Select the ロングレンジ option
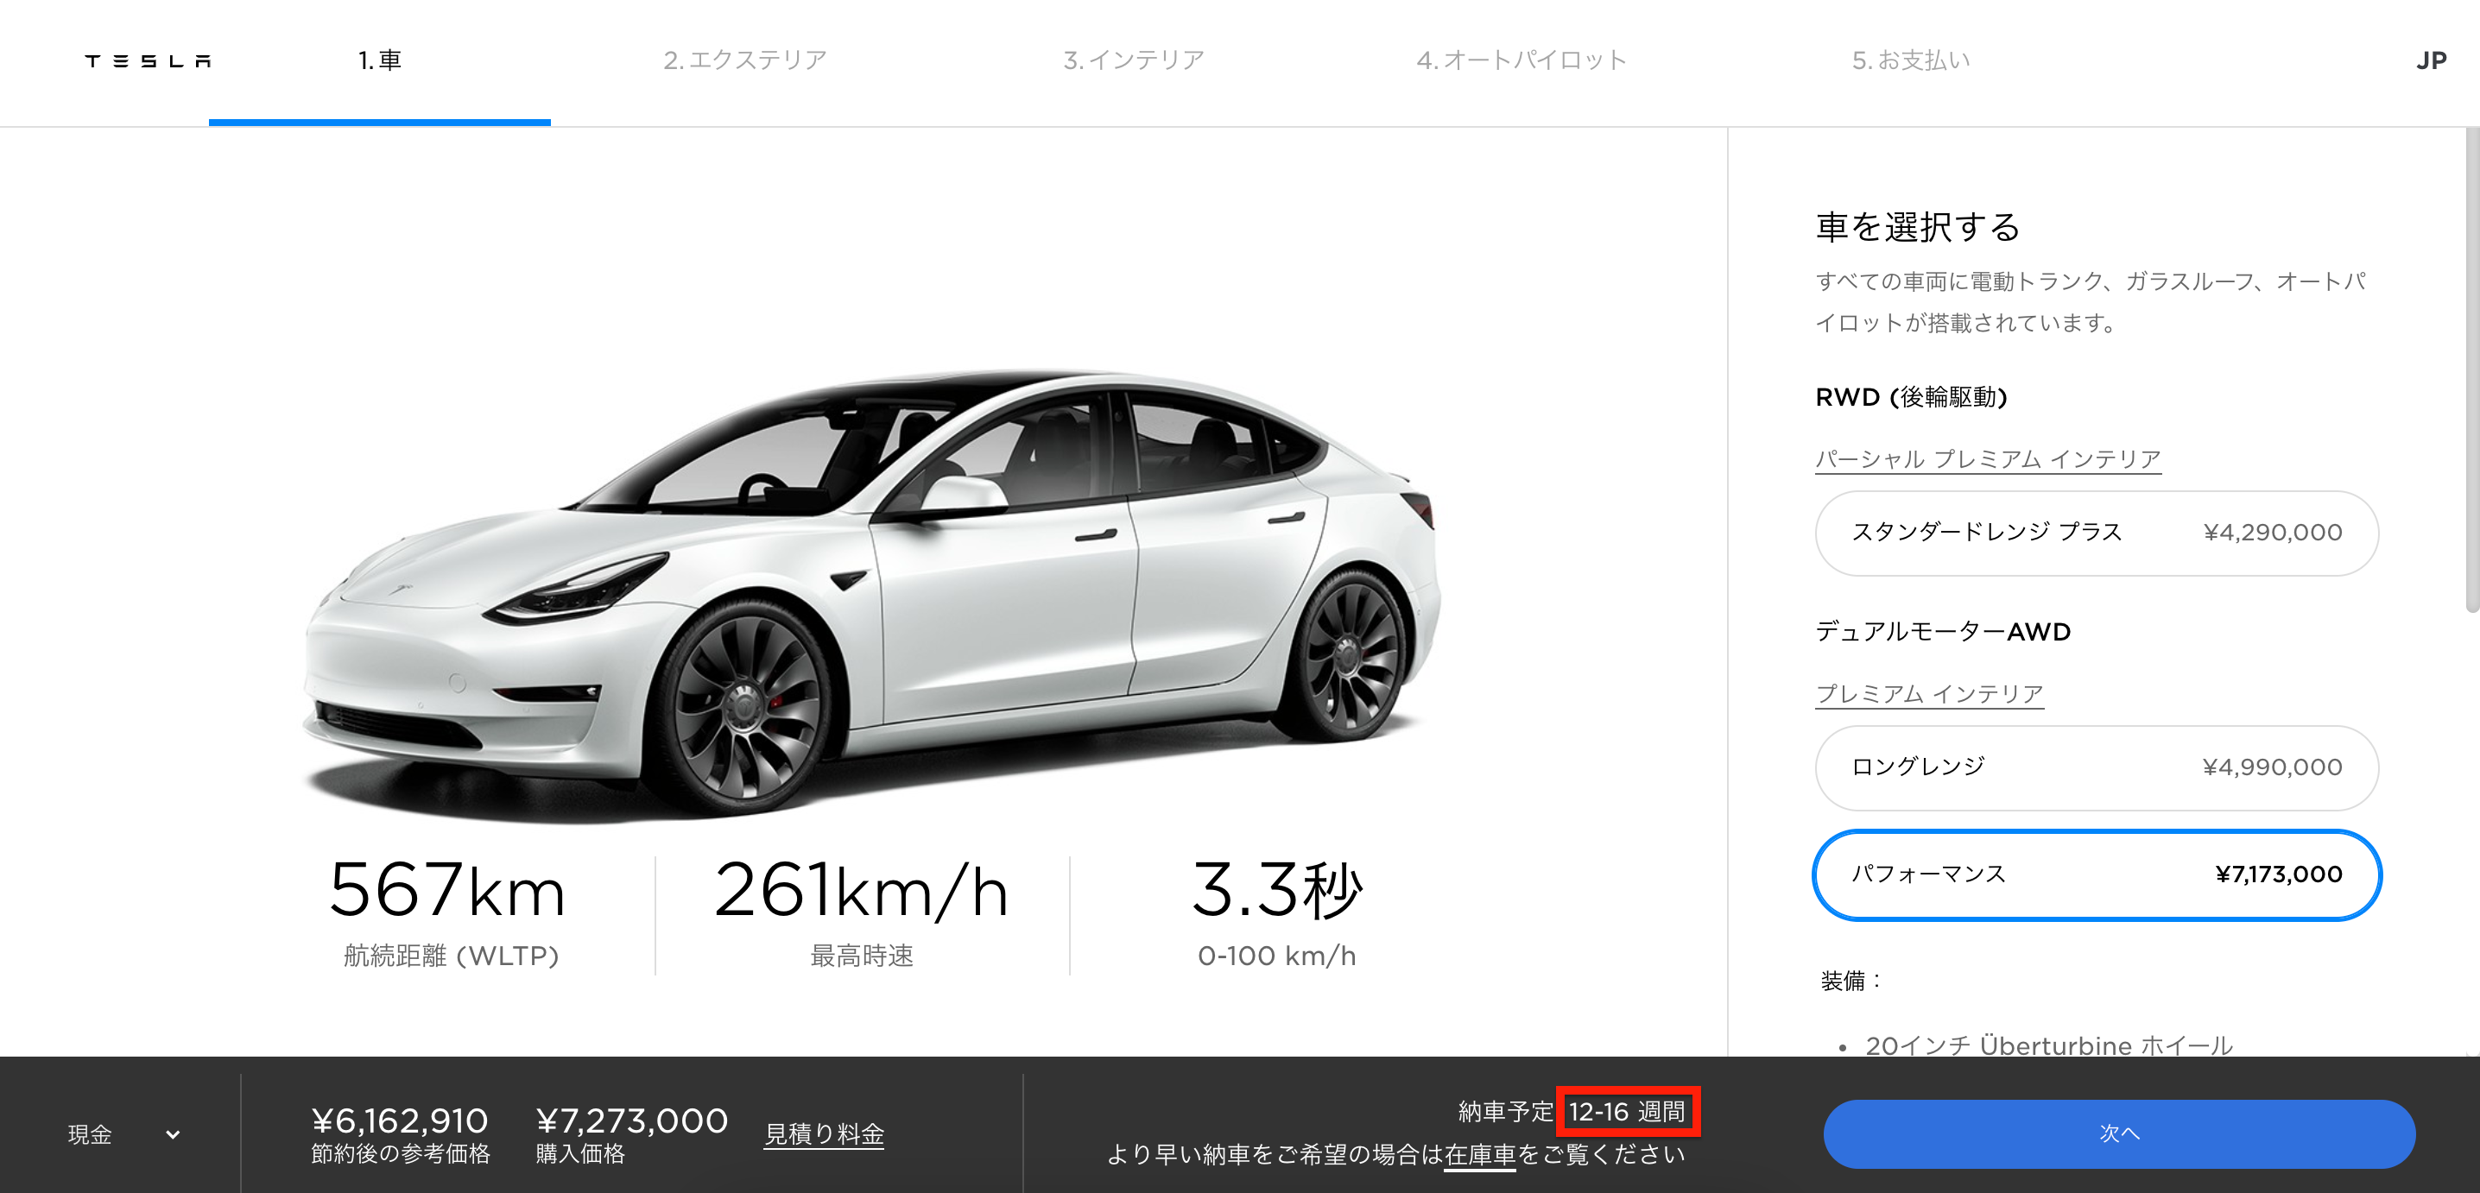Viewport: 2480px width, 1193px height. tap(2096, 767)
